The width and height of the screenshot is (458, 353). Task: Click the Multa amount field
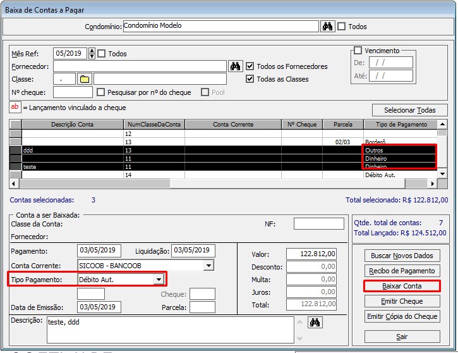[x=311, y=279]
